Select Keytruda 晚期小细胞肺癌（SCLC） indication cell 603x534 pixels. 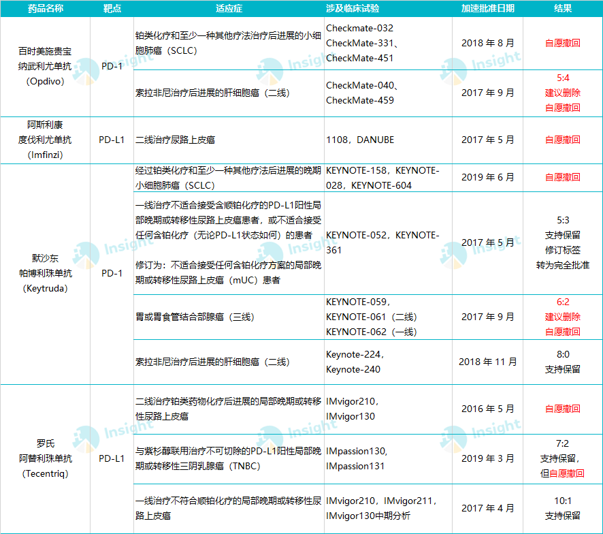229,178
